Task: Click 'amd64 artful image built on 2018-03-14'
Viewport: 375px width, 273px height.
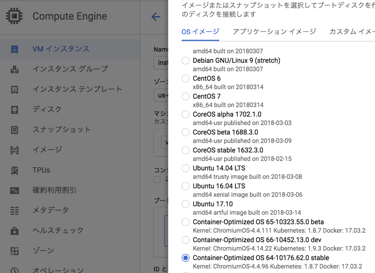Action: click(247, 213)
